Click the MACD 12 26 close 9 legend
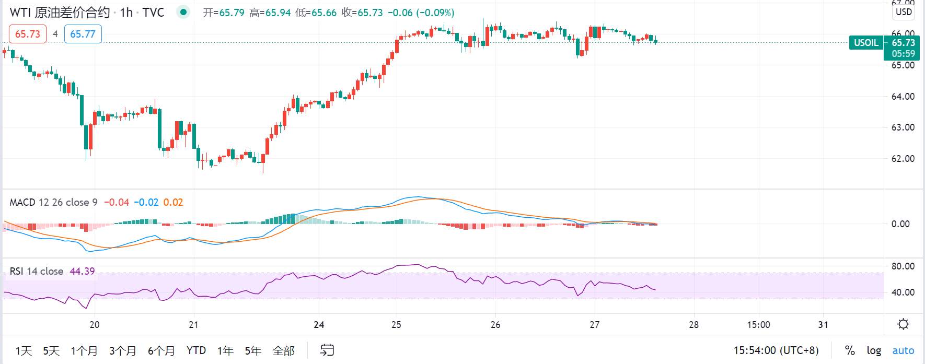The height and width of the screenshot is (364, 925). [53, 202]
